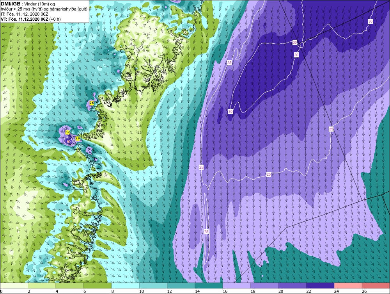This screenshot has width=390, height=294.
Task: Click the legend scale value 6
Action: click(x=85, y=291)
